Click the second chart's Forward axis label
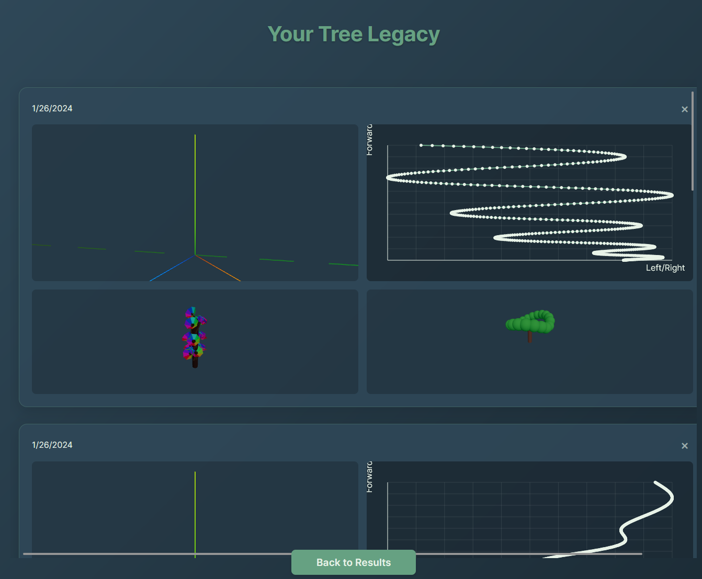The height and width of the screenshot is (579, 702). 369,477
